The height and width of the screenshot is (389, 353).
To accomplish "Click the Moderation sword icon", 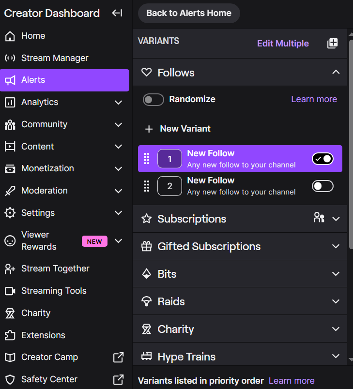I will (x=10, y=191).
